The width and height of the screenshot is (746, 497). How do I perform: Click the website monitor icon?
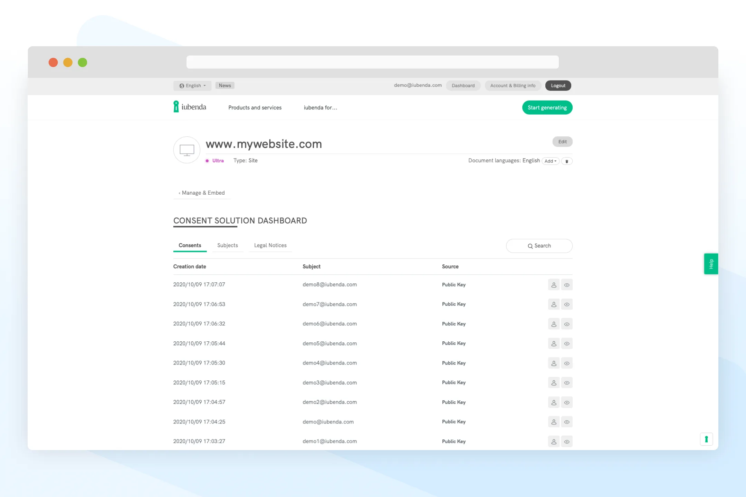pyautogui.click(x=187, y=150)
